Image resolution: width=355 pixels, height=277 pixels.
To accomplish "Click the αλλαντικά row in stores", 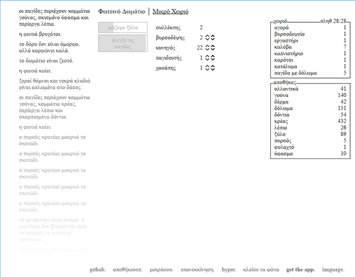I will coord(310,89).
